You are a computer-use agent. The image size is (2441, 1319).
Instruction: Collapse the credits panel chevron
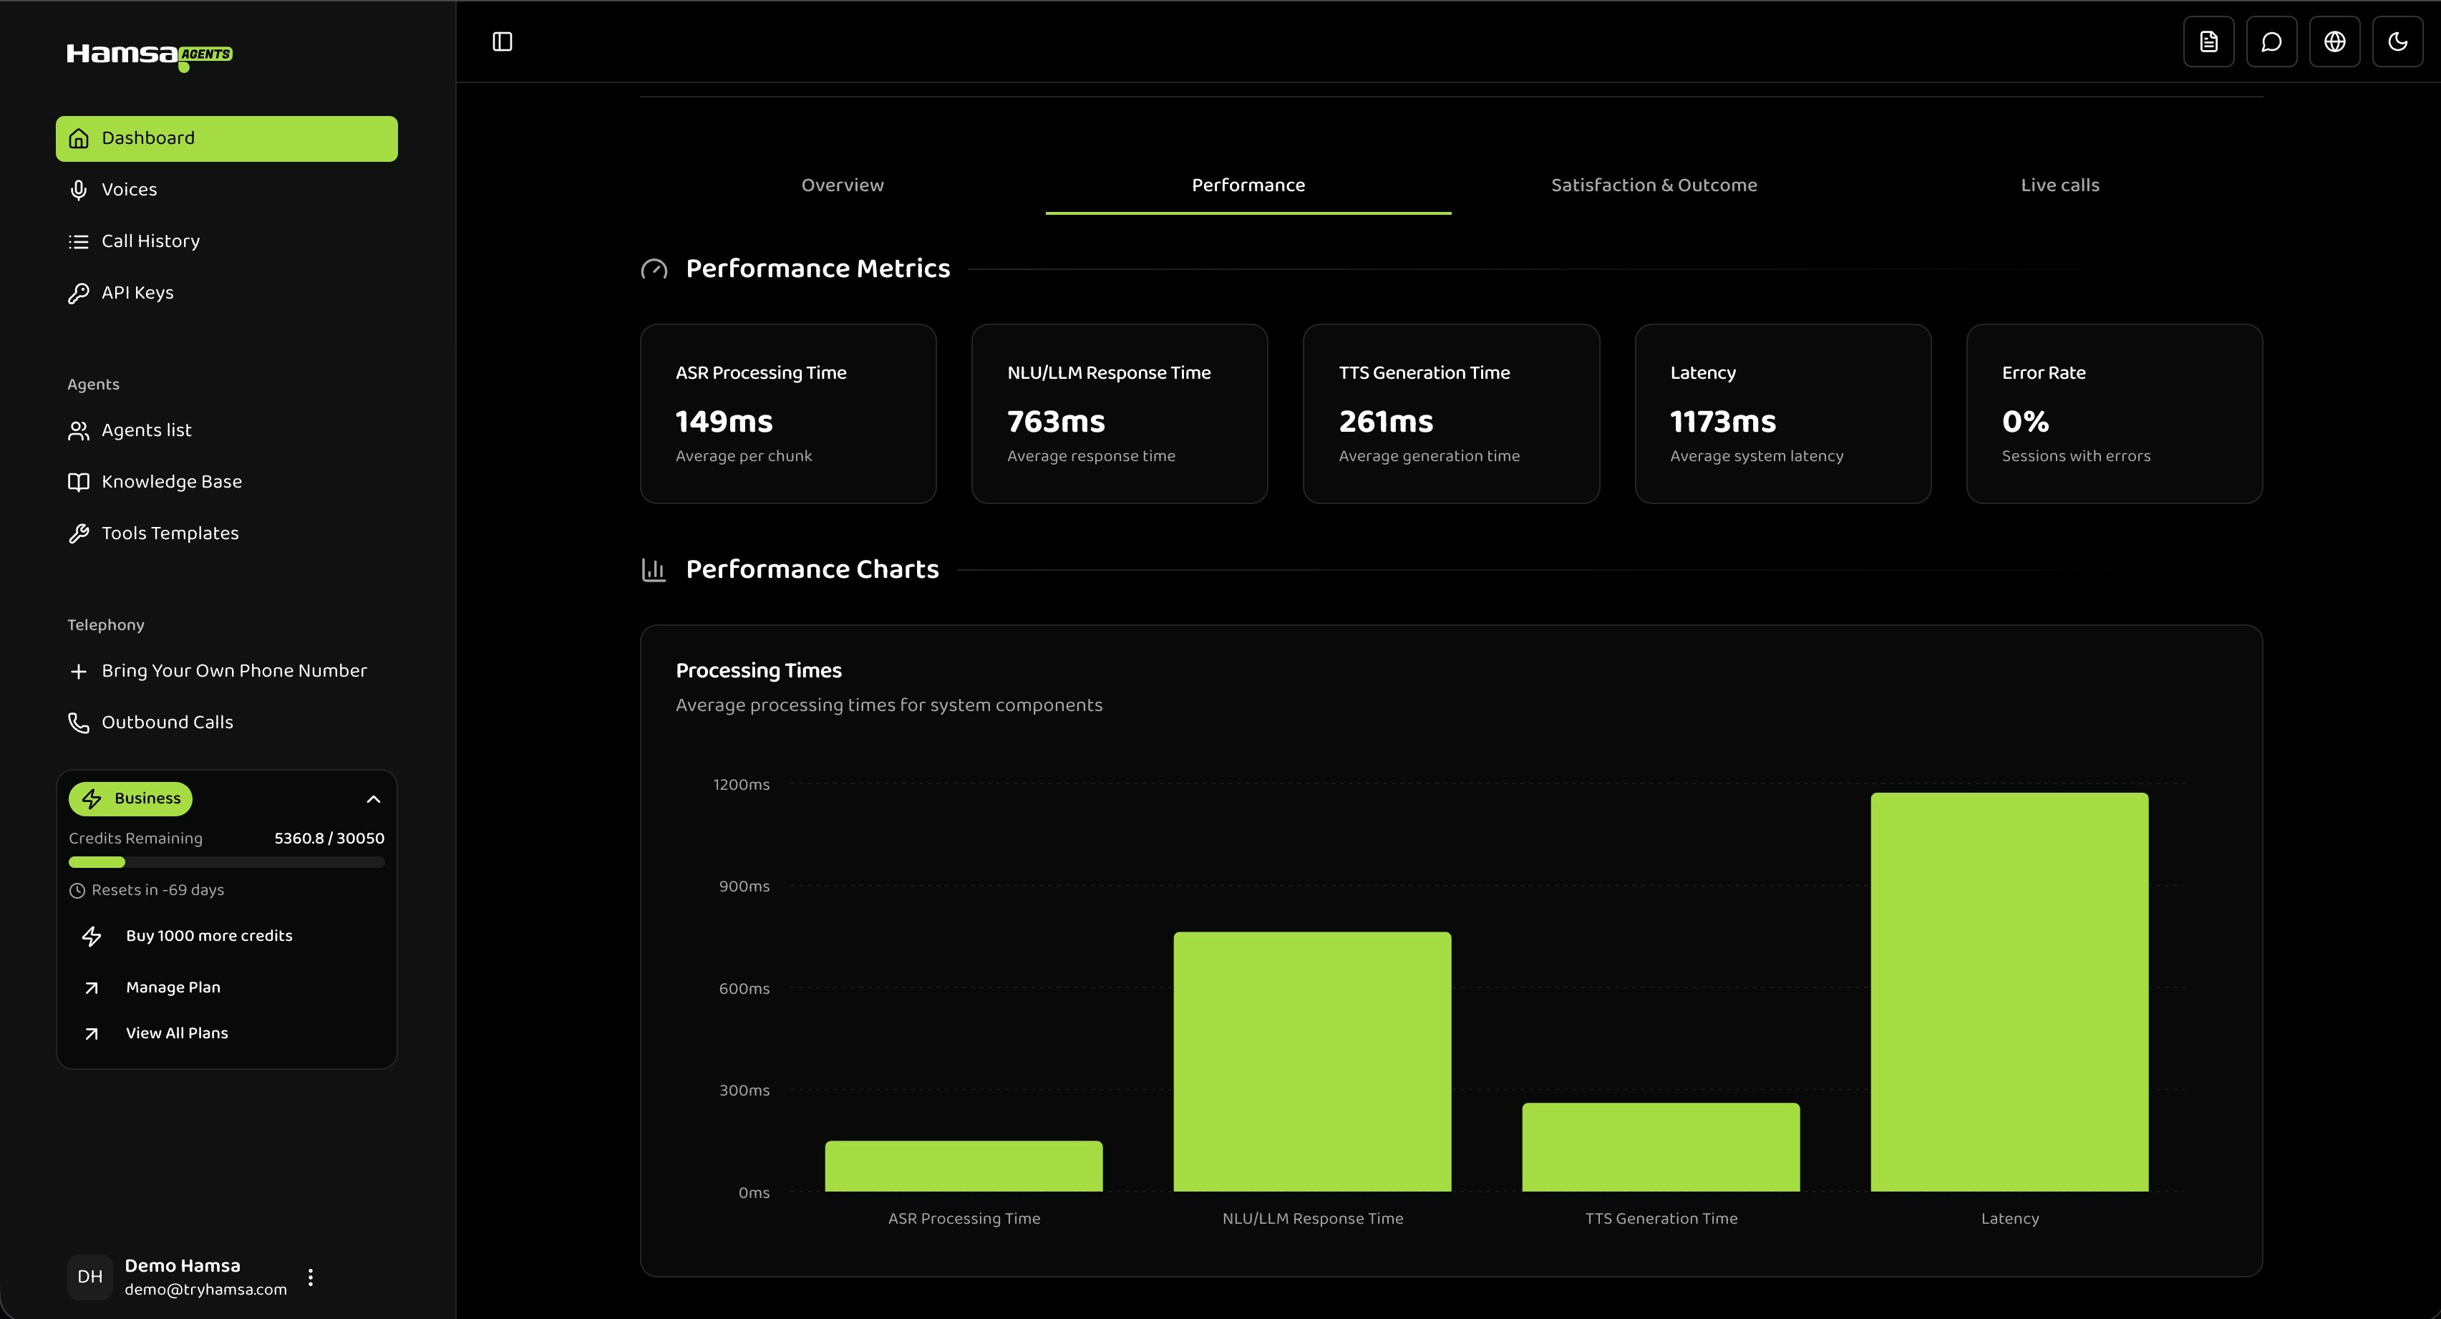[374, 799]
